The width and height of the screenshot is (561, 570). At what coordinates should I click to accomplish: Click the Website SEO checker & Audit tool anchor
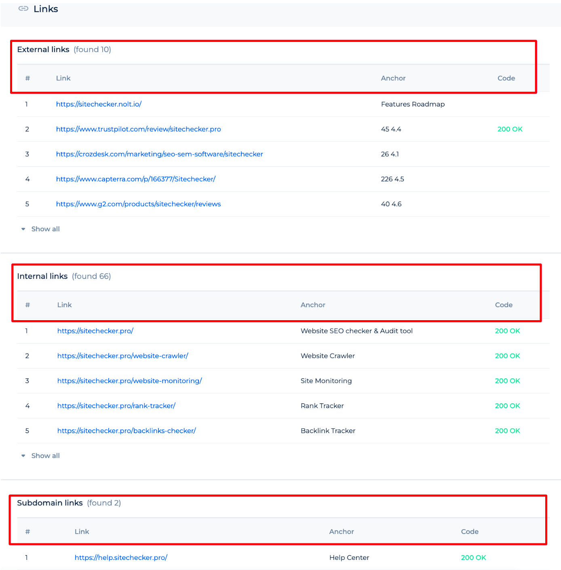click(x=356, y=331)
